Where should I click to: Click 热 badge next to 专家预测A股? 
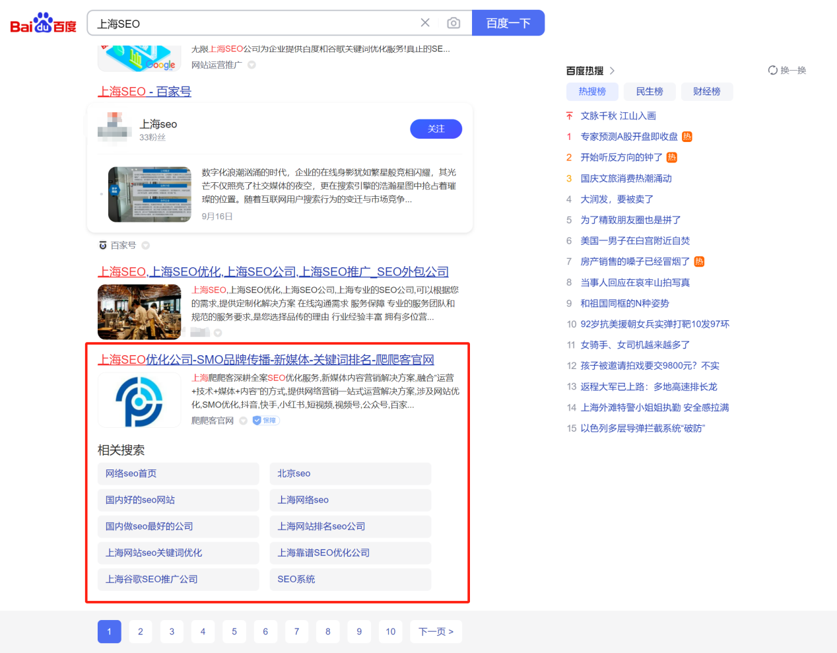click(x=687, y=137)
